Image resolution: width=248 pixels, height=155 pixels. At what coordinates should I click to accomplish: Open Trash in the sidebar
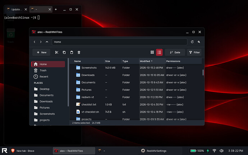(x=48, y=70)
